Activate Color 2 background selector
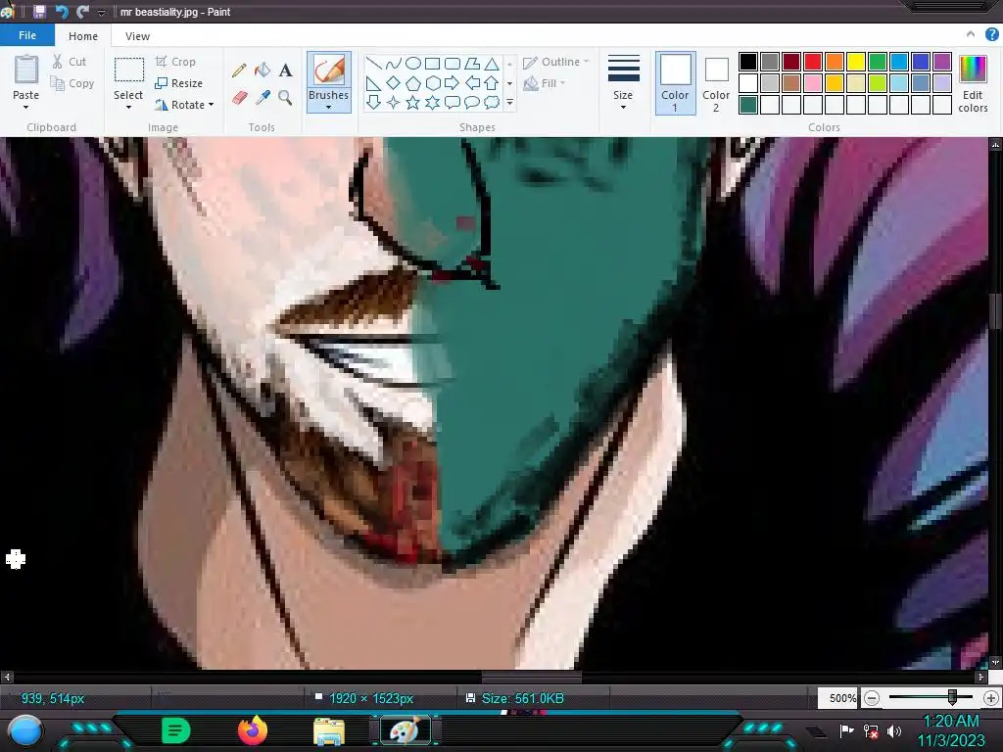The height and width of the screenshot is (752, 1003). pyautogui.click(x=716, y=83)
